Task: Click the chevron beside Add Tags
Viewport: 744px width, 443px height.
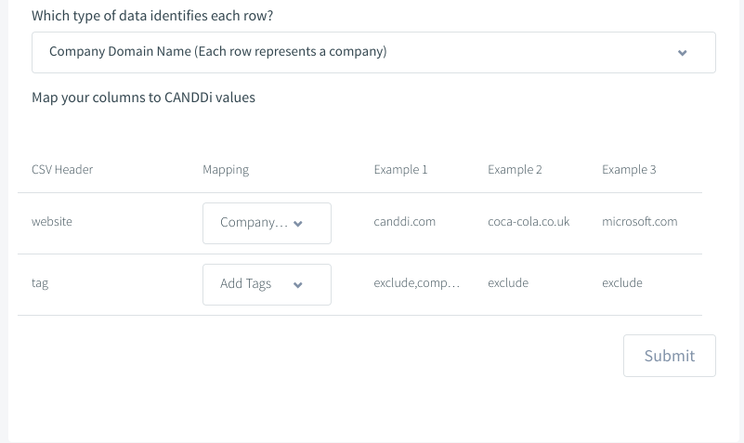Action: click(298, 284)
